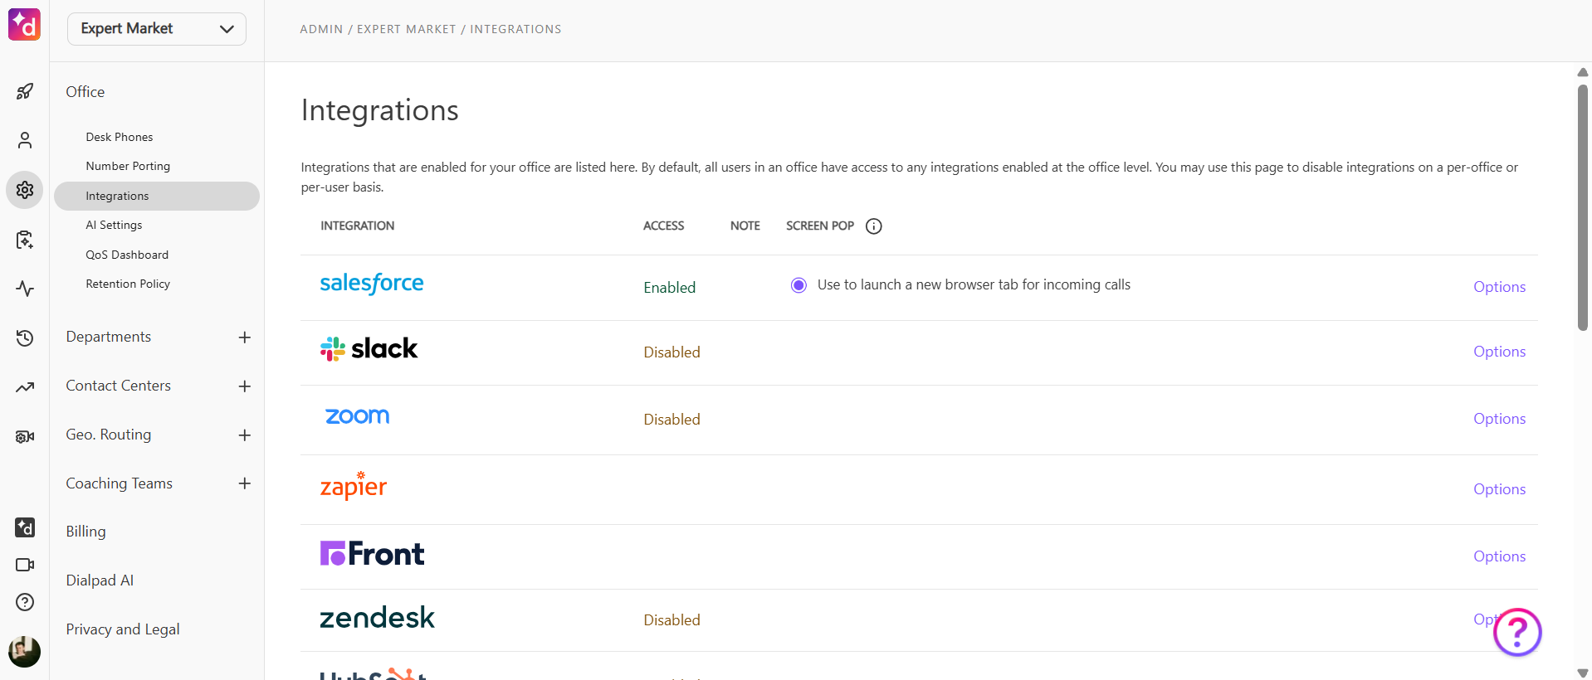Click the Geo. Routing label
This screenshot has height=680, width=1592.
[109, 435]
